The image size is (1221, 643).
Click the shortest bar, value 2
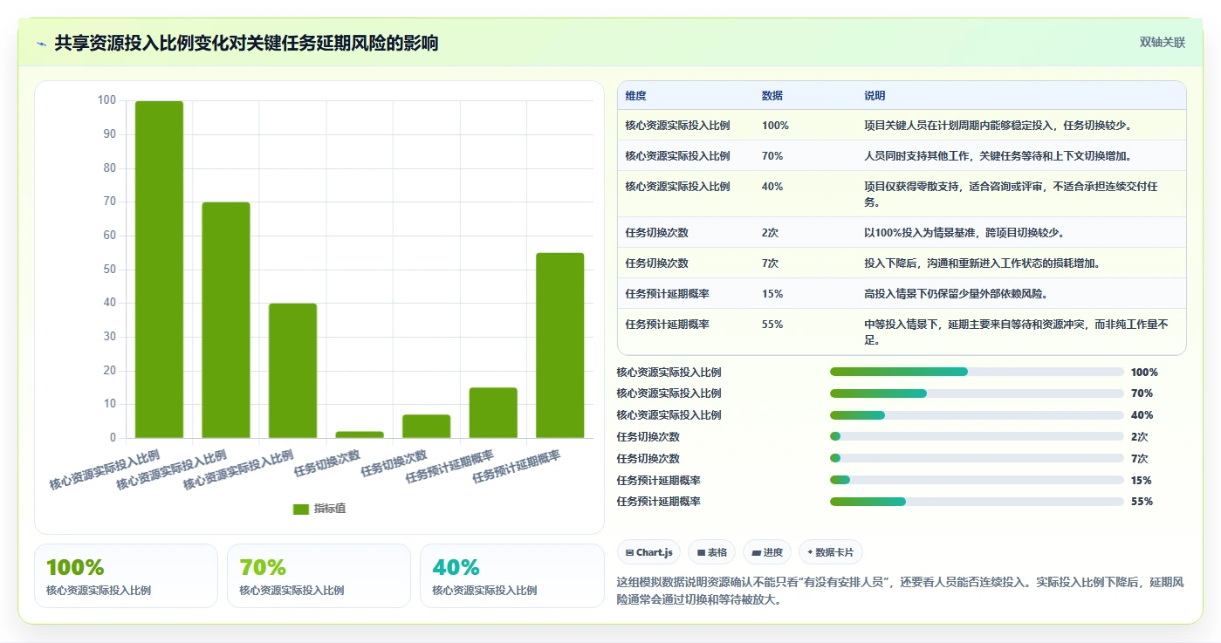tap(360, 434)
